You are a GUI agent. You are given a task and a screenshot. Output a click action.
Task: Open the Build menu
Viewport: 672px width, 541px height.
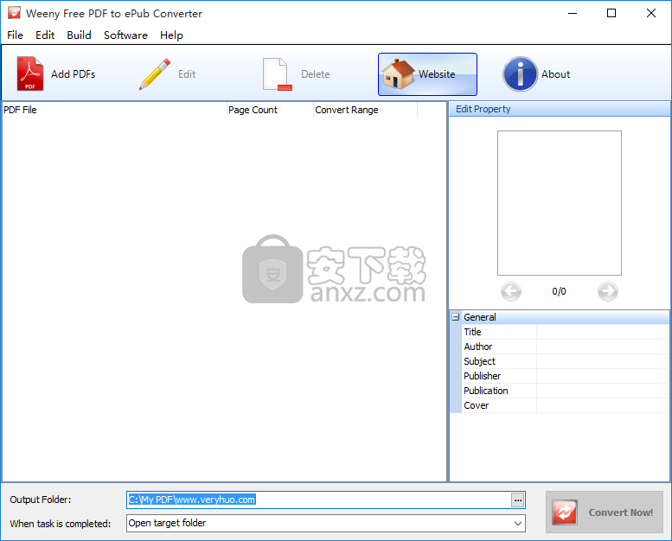coord(79,35)
